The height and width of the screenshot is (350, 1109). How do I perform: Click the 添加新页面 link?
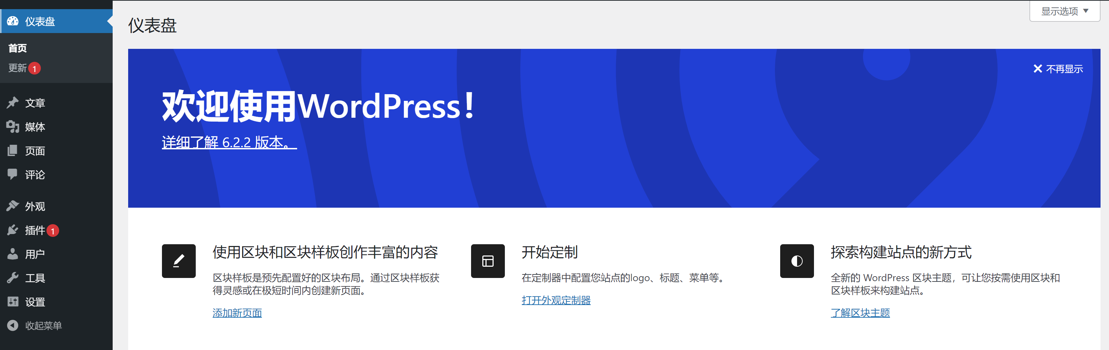pos(237,313)
